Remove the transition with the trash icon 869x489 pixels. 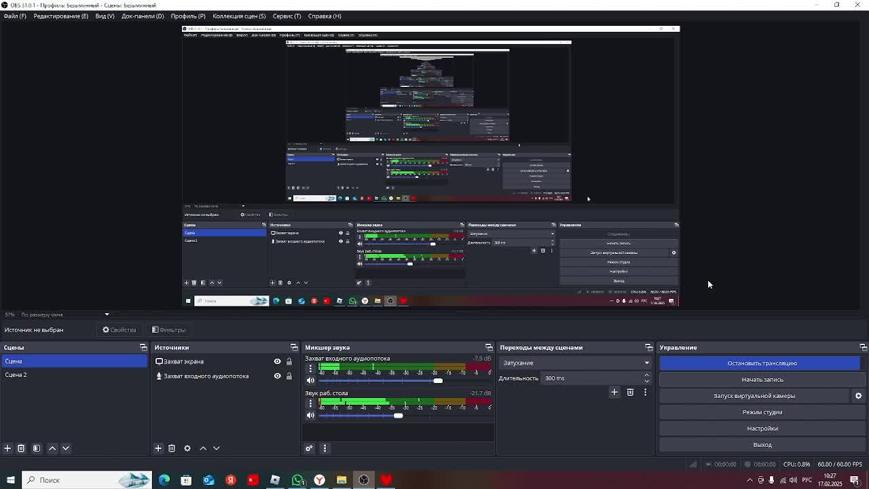(x=630, y=392)
